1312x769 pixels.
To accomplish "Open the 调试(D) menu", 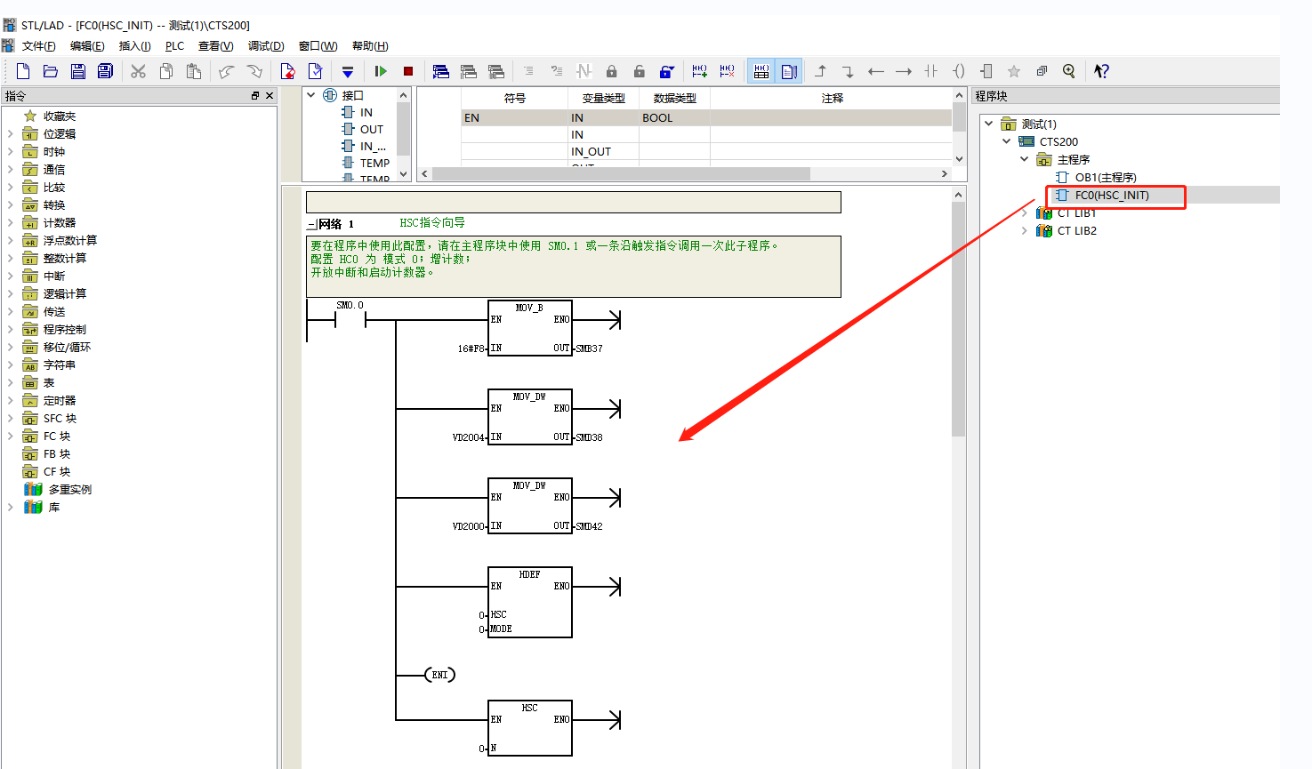I will pos(266,46).
